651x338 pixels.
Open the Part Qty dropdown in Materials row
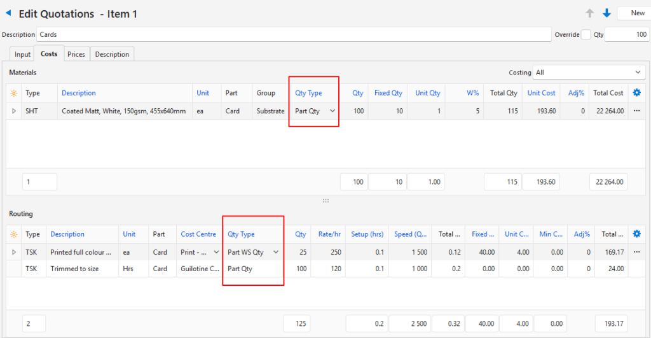[x=332, y=111]
